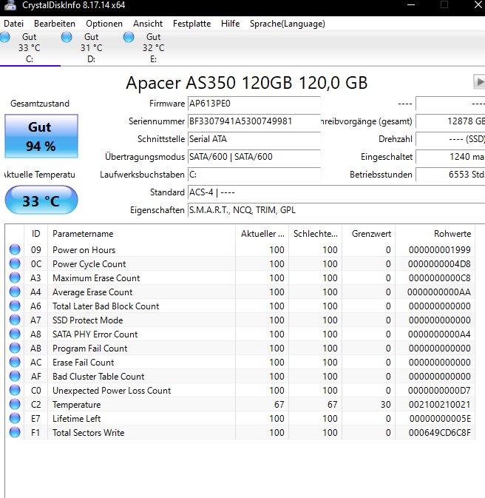Click the blue health orb of drive D:
This screenshot has width=485, height=498.
(x=67, y=37)
